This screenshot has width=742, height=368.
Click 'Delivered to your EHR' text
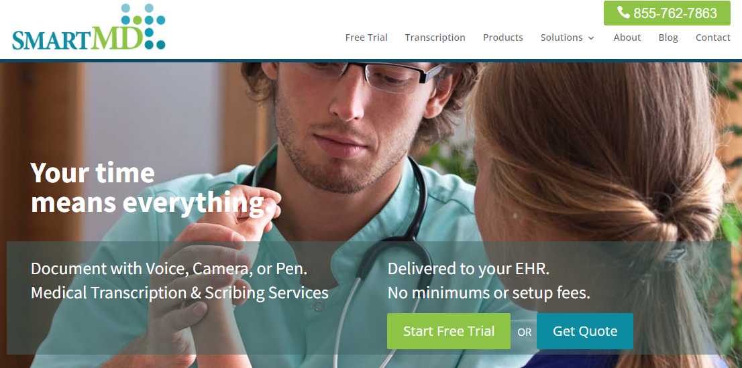click(x=468, y=269)
